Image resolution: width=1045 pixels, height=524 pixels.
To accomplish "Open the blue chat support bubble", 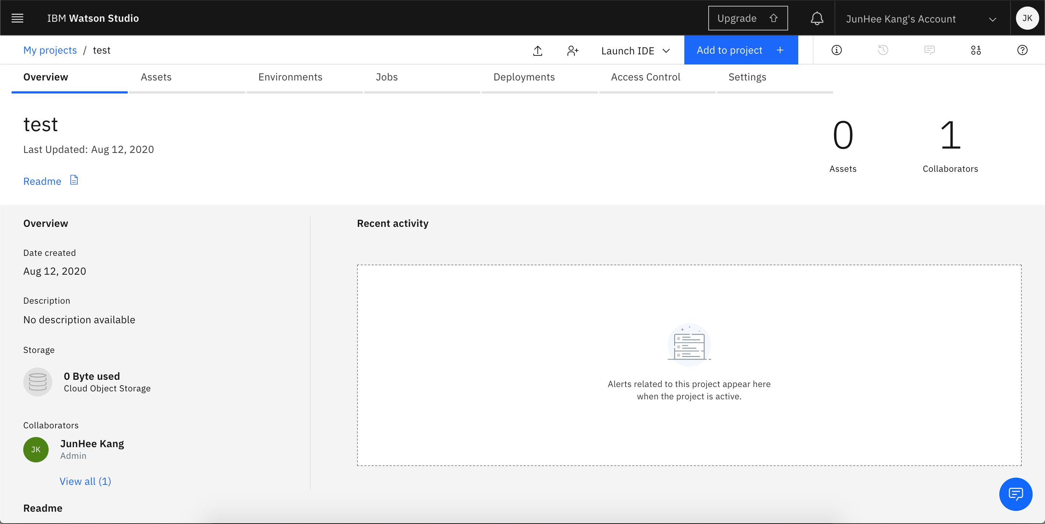I will (1015, 494).
